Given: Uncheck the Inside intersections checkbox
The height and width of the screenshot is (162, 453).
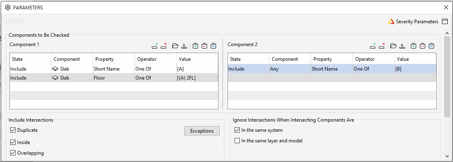Looking at the screenshot, I should pyautogui.click(x=13, y=142).
